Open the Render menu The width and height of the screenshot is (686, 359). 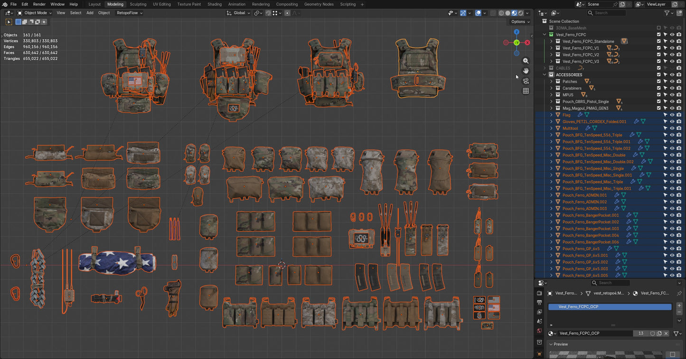39,4
